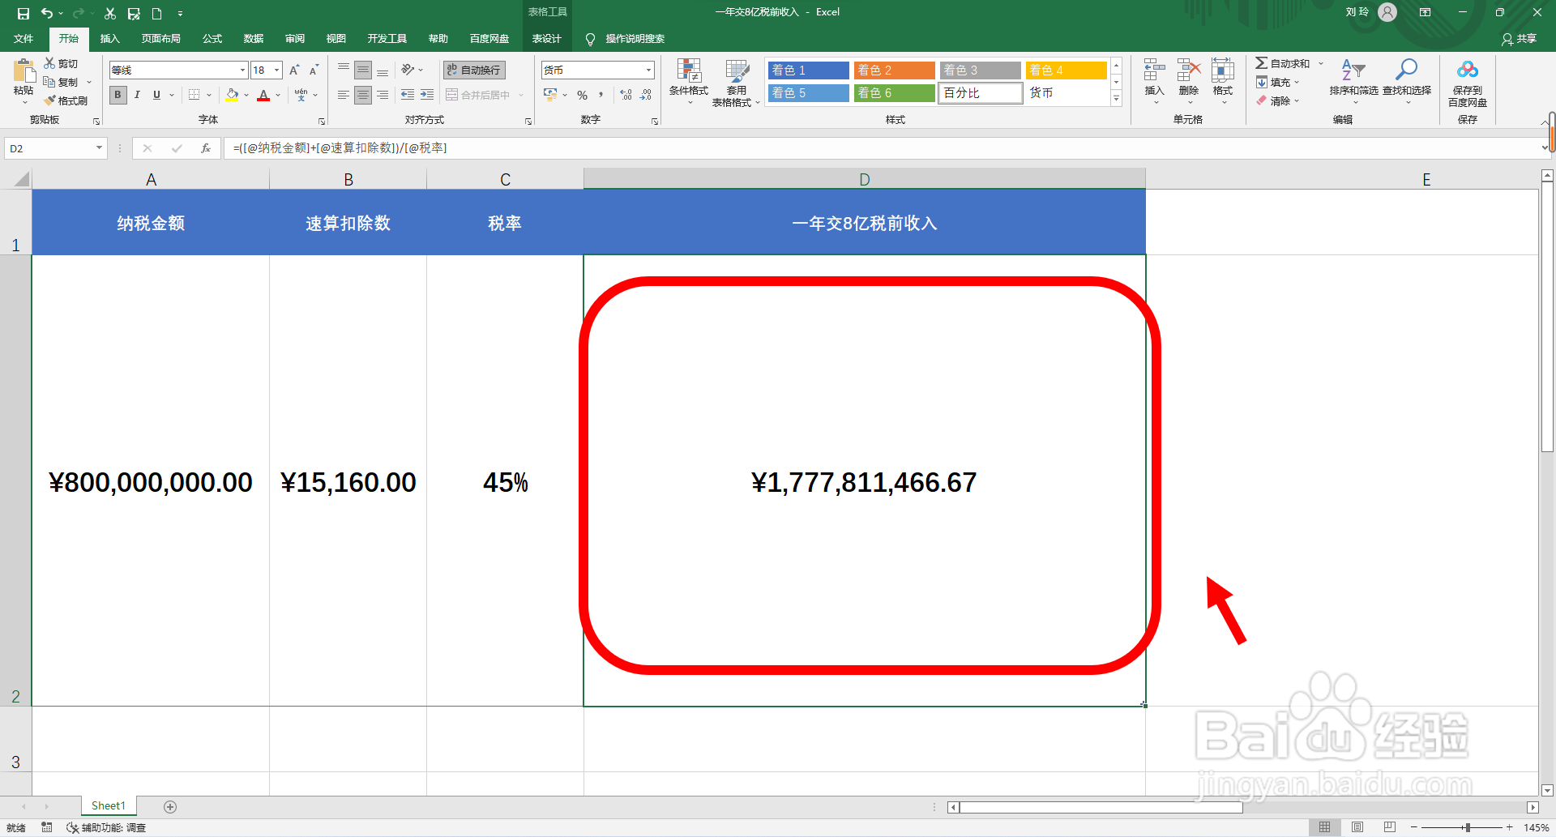Image resolution: width=1556 pixels, height=837 pixels.
Task: Open the Font group dialog launcher
Action: tap(322, 121)
